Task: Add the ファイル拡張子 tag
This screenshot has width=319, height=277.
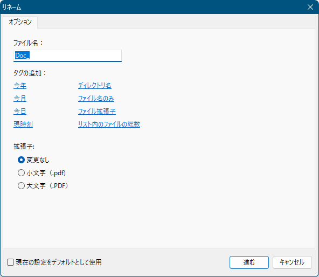Action: pos(97,112)
